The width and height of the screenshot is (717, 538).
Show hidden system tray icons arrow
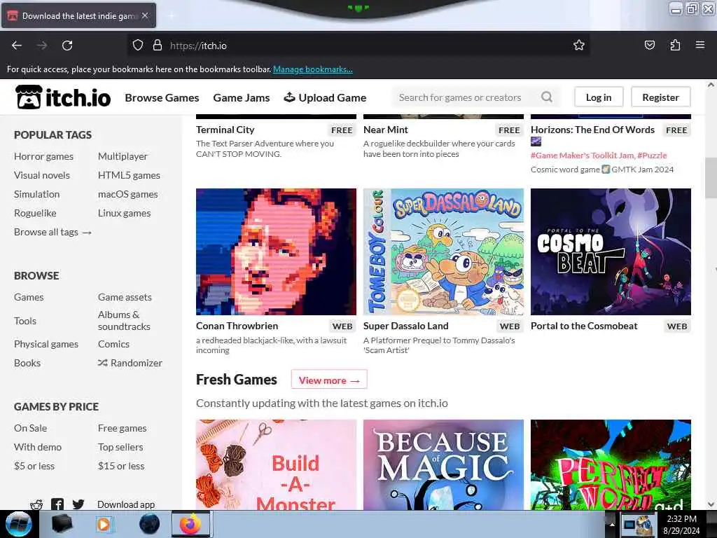(x=612, y=525)
